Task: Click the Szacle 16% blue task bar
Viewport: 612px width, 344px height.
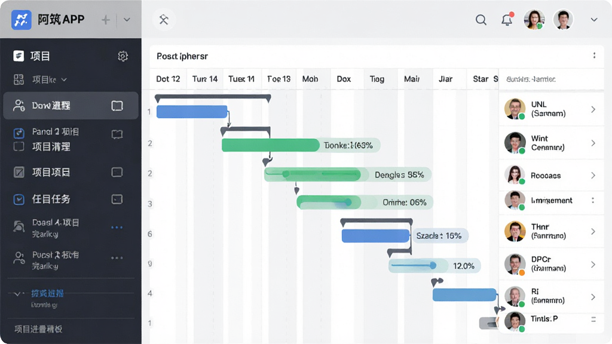Action: point(375,236)
